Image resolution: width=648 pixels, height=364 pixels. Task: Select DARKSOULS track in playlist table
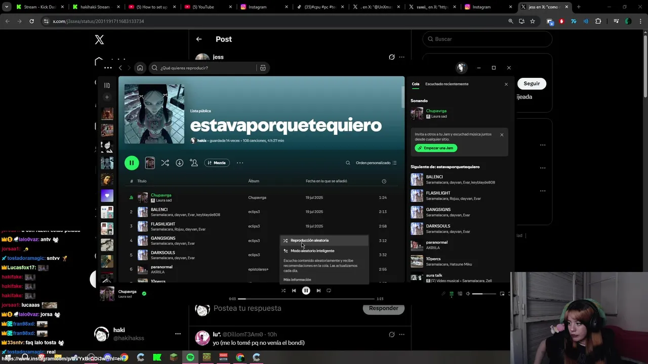click(x=261, y=255)
